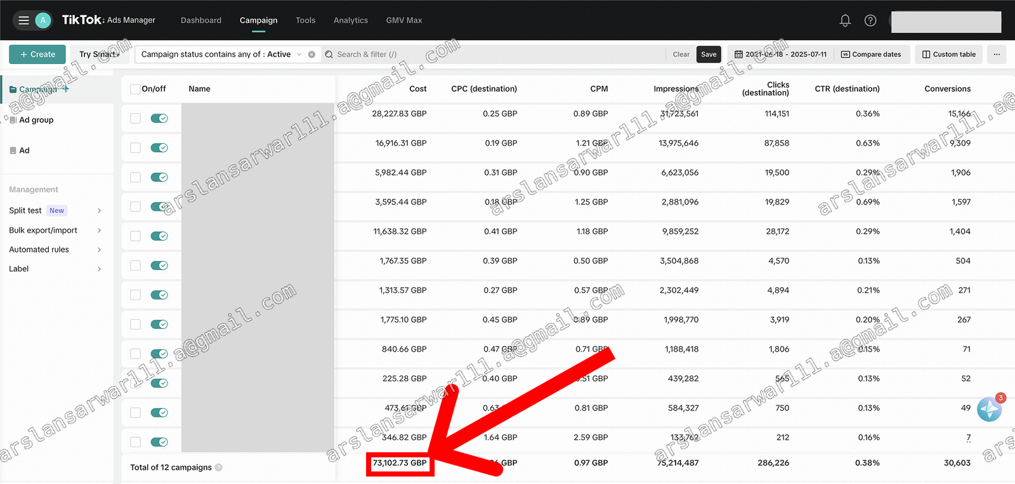
Task: Toggle off the 28,227.83 GBP campaign
Action: (159, 118)
